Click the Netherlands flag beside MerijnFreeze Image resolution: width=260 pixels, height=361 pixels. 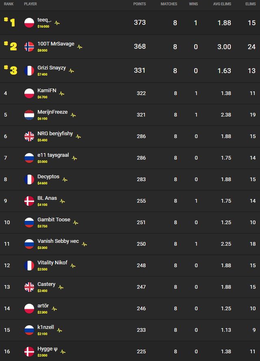click(29, 115)
